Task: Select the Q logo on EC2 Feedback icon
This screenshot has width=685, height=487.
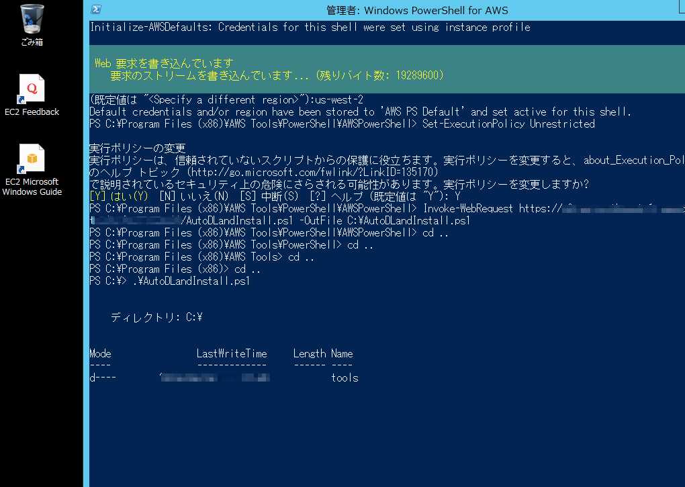Action: point(32,87)
